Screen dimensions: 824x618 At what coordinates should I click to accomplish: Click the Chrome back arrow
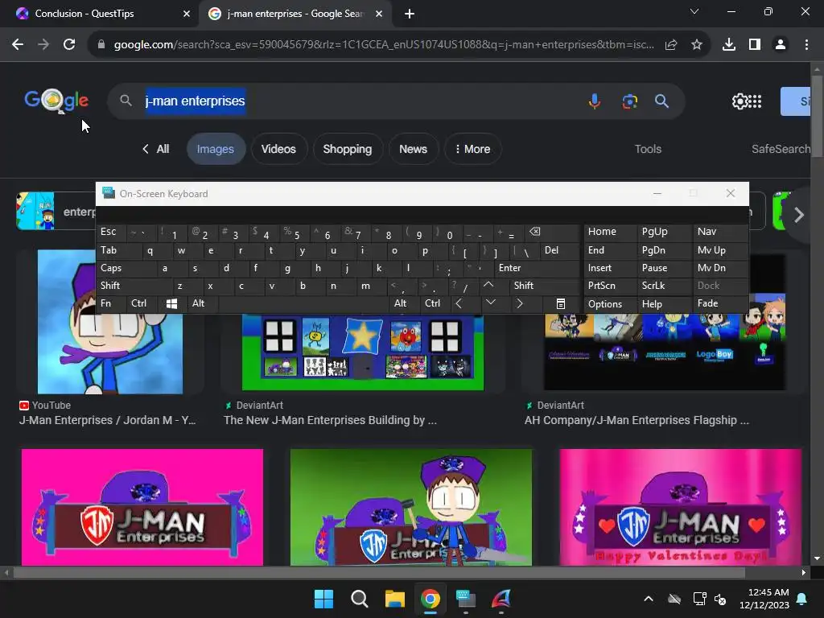[18, 45]
